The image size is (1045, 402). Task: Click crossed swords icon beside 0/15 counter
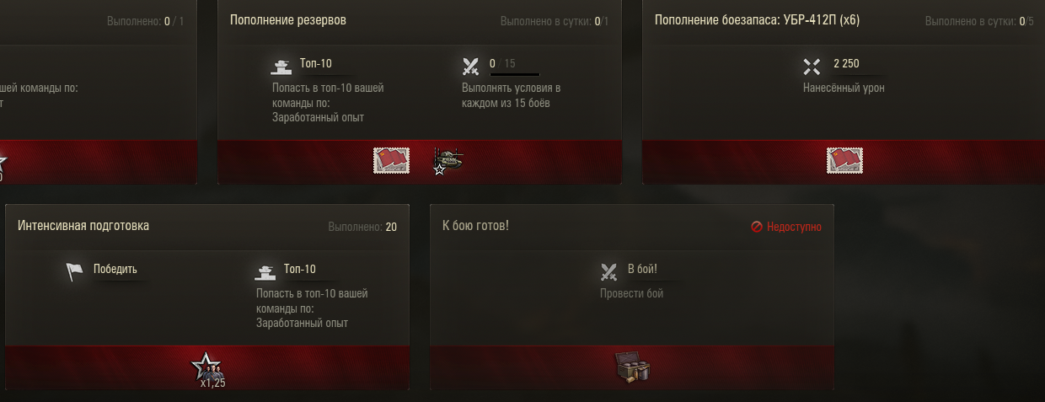(471, 66)
